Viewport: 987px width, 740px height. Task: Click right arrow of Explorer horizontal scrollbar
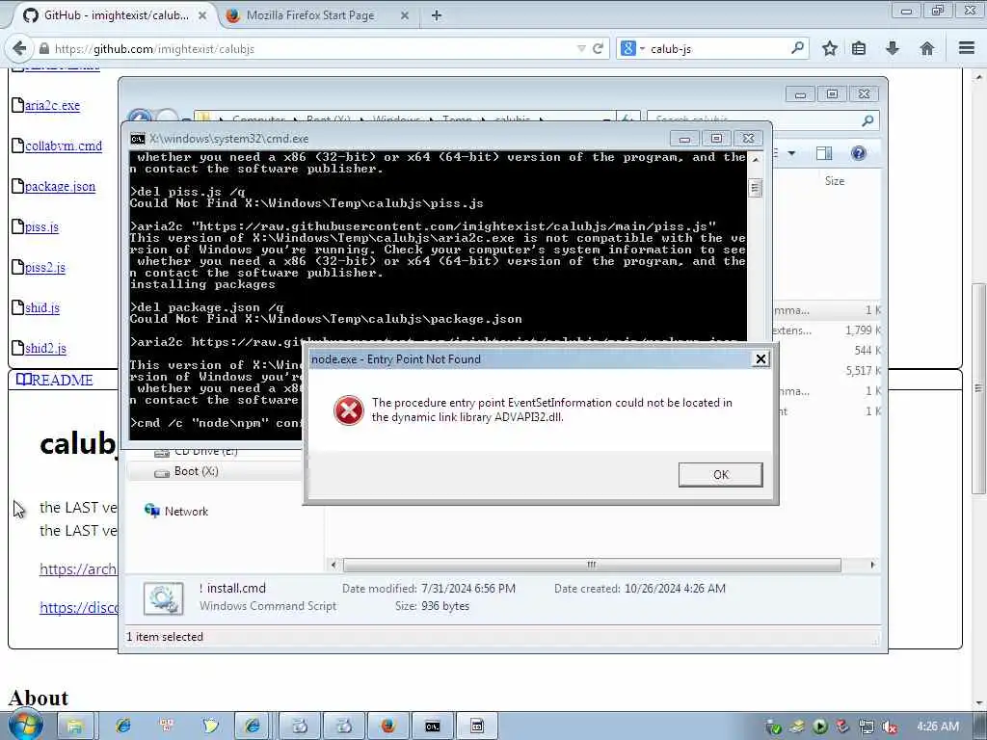coord(872,565)
